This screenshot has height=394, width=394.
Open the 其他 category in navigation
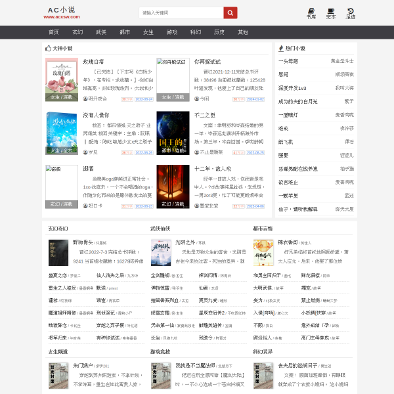[243, 32]
